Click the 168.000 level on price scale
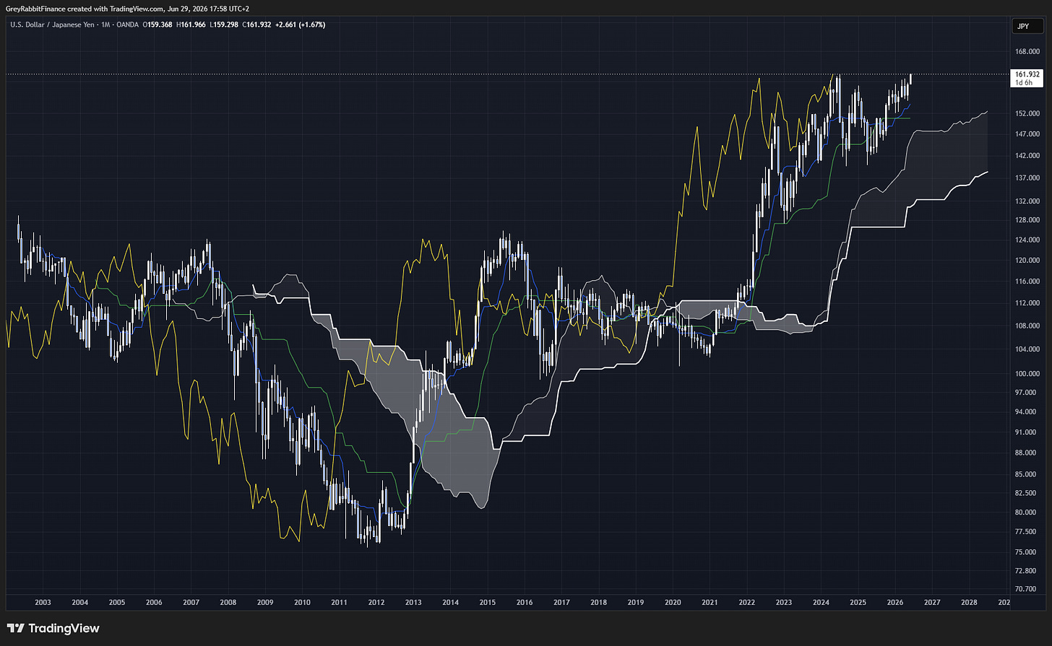The image size is (1052, 646). 1027,51
